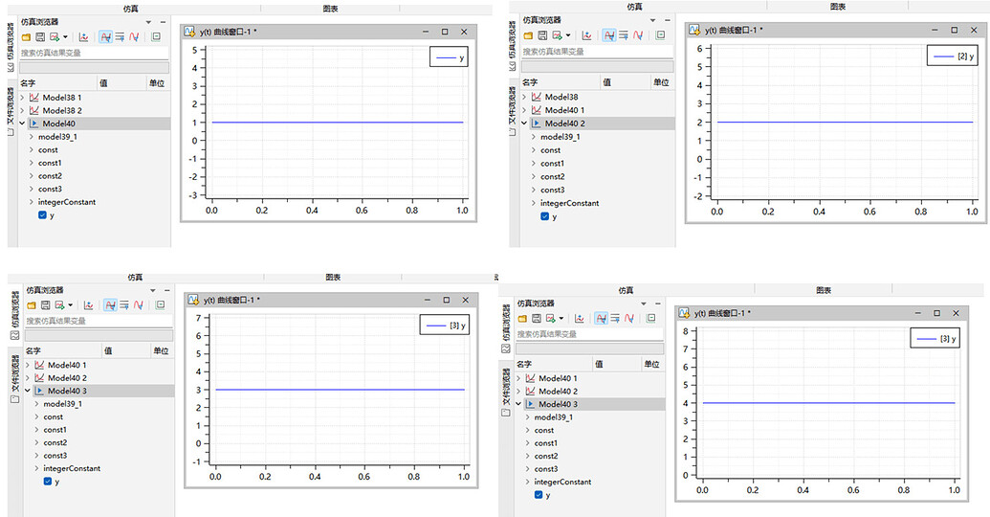
Task: Switch to 仿真 tab above the y=1 plot
Action: (131, 9)
